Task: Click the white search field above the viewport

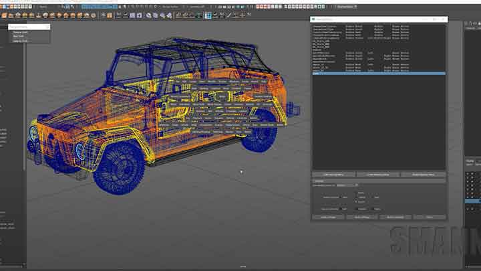Action: tap(29, 27)
